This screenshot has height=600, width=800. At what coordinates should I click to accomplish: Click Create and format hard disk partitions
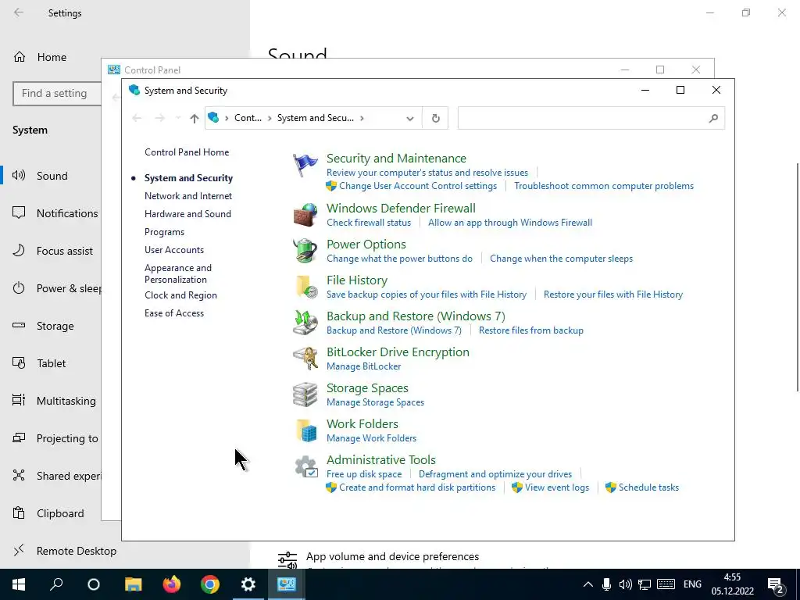[x=417, y=487]
